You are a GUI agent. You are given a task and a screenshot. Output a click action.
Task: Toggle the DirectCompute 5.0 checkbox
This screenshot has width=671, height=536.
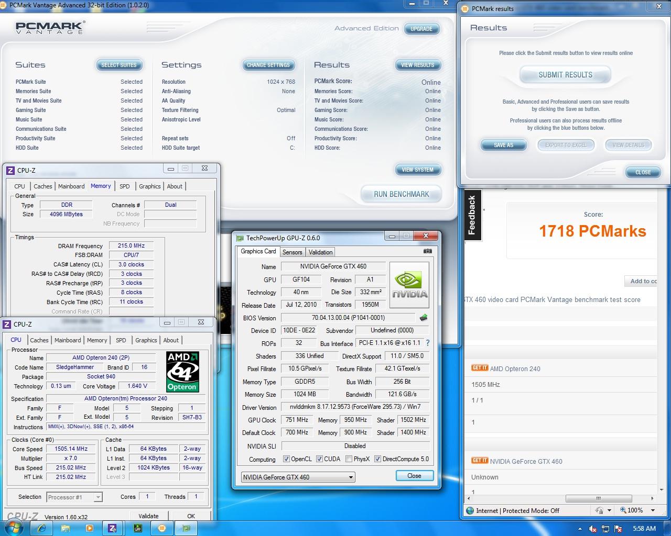click(x=377, y=459)
